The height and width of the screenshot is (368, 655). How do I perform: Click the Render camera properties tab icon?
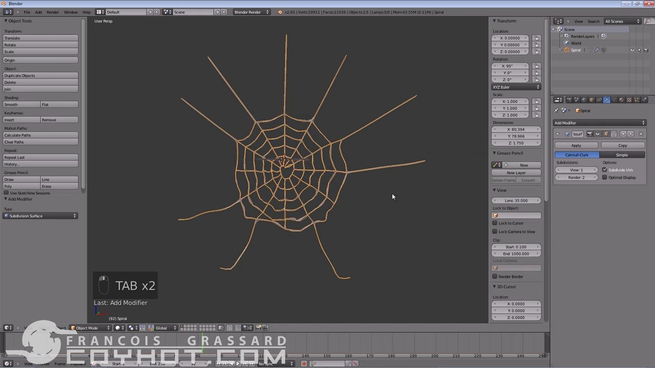569,100
